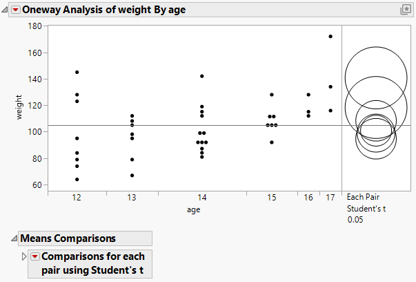The height and width of the screenshot is (282, 416).
Task: Select the lowest data point for age 13
Action: [132, 176]
